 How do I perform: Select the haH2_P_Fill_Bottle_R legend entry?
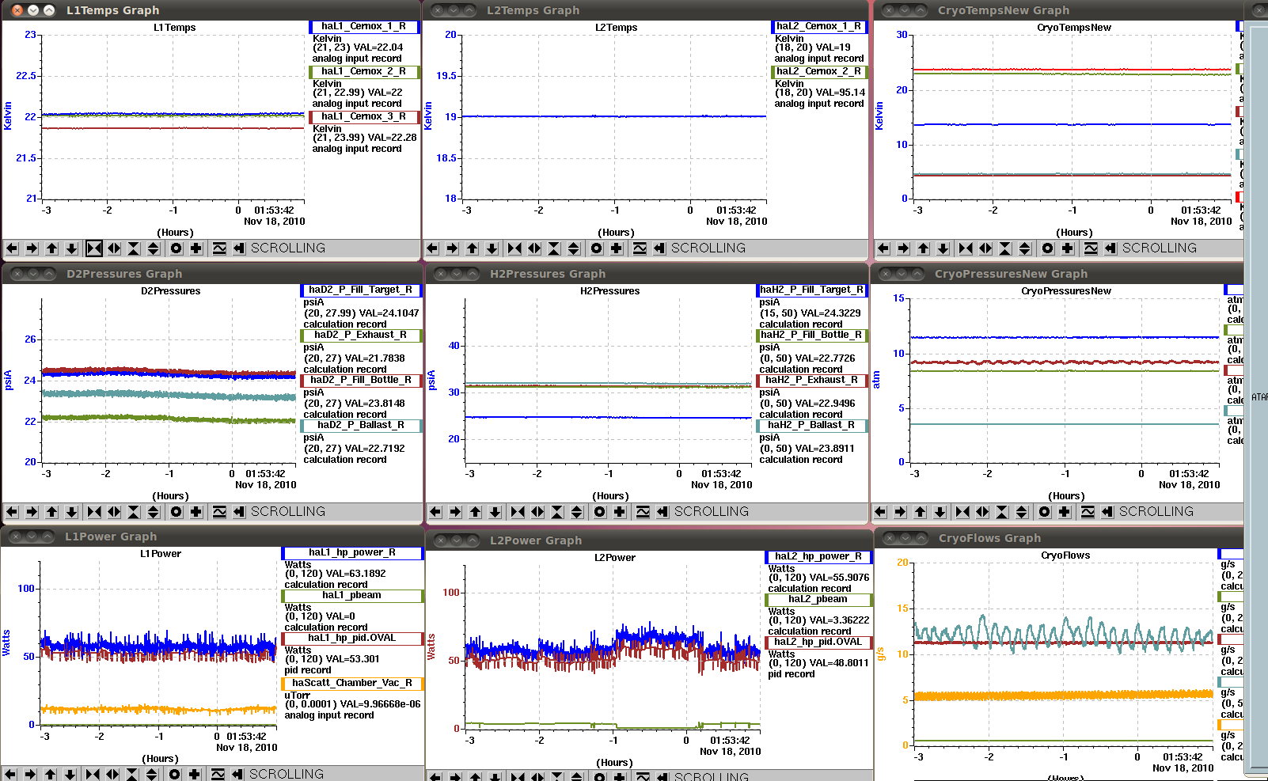pyautogui.click(x=812, y=335)
